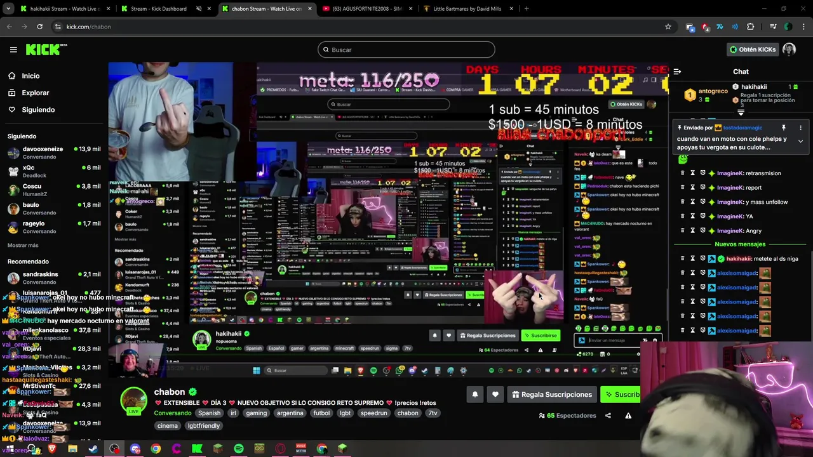
Task: Open the 7TV browser extension
Action: pyautogui.click(x=720, y=27)
